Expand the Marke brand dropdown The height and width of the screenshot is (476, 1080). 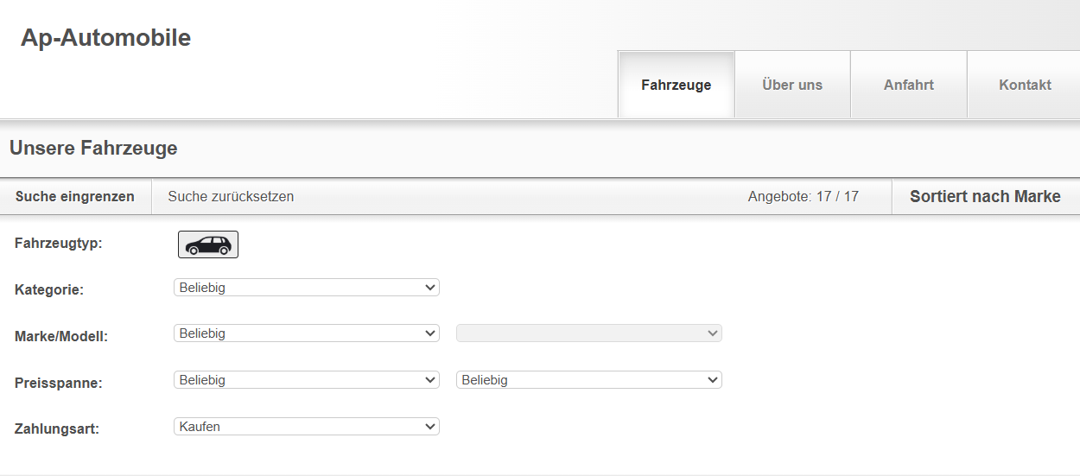tap(307, 333)
